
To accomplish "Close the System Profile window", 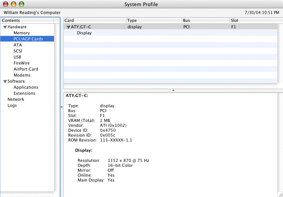I will [6, 4].
